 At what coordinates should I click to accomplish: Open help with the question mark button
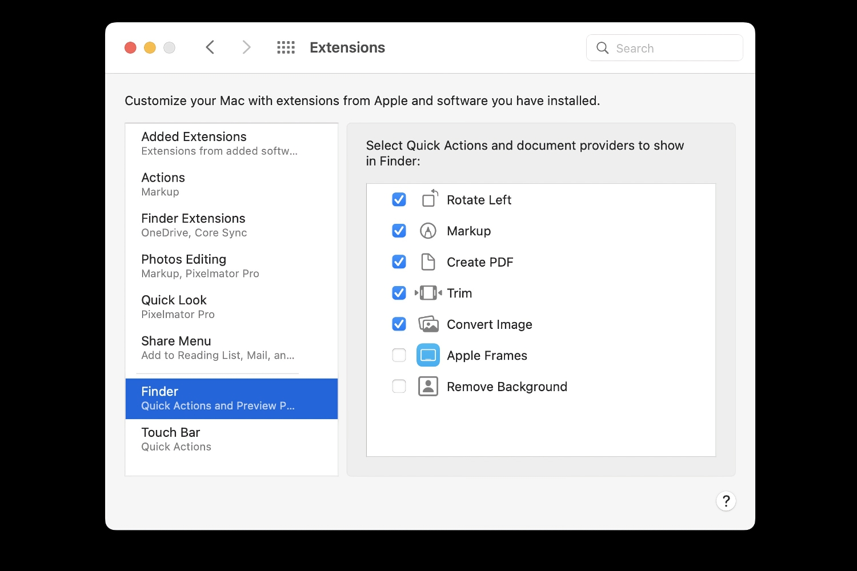click(726, 501)
